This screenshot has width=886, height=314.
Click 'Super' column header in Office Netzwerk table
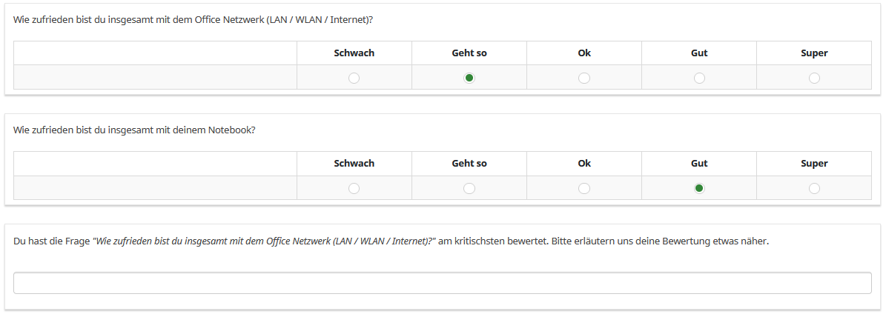814,53
